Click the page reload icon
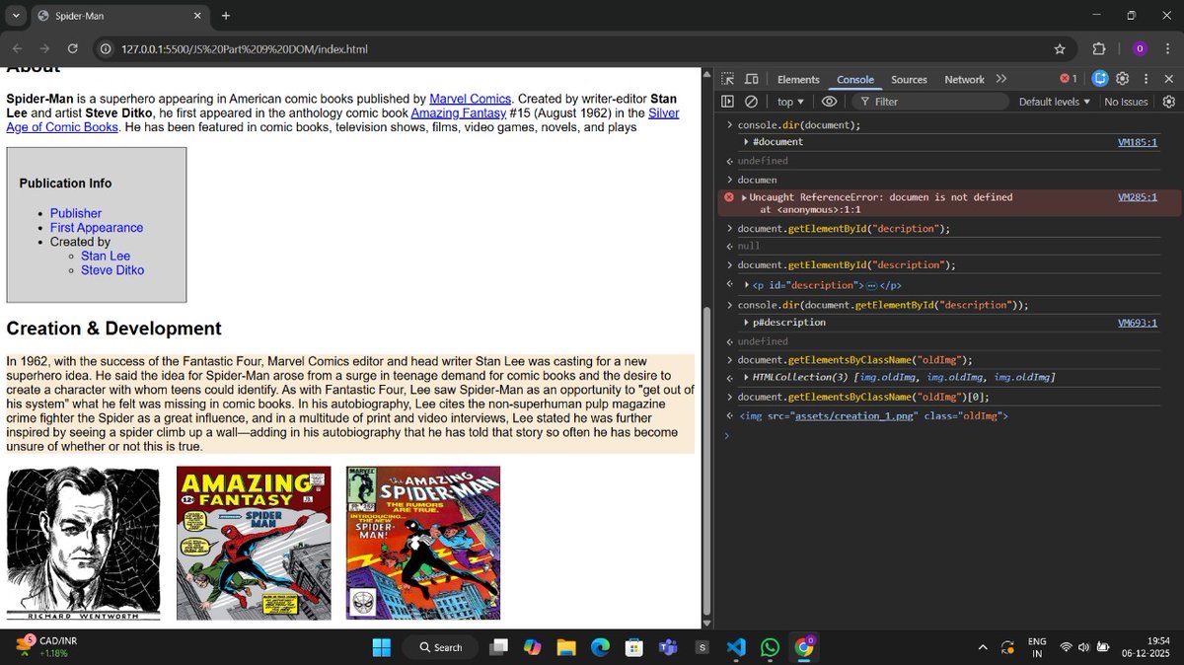This screenshot has width=1184, height=665. click(71, 47)
